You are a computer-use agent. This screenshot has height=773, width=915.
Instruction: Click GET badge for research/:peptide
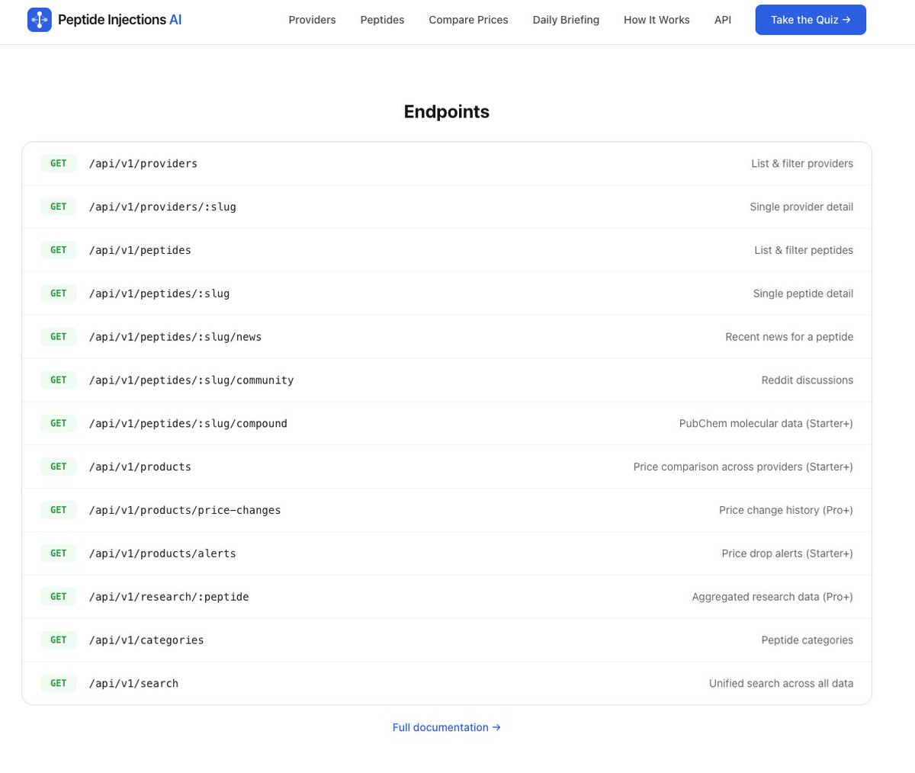click(x=59, y=597)
